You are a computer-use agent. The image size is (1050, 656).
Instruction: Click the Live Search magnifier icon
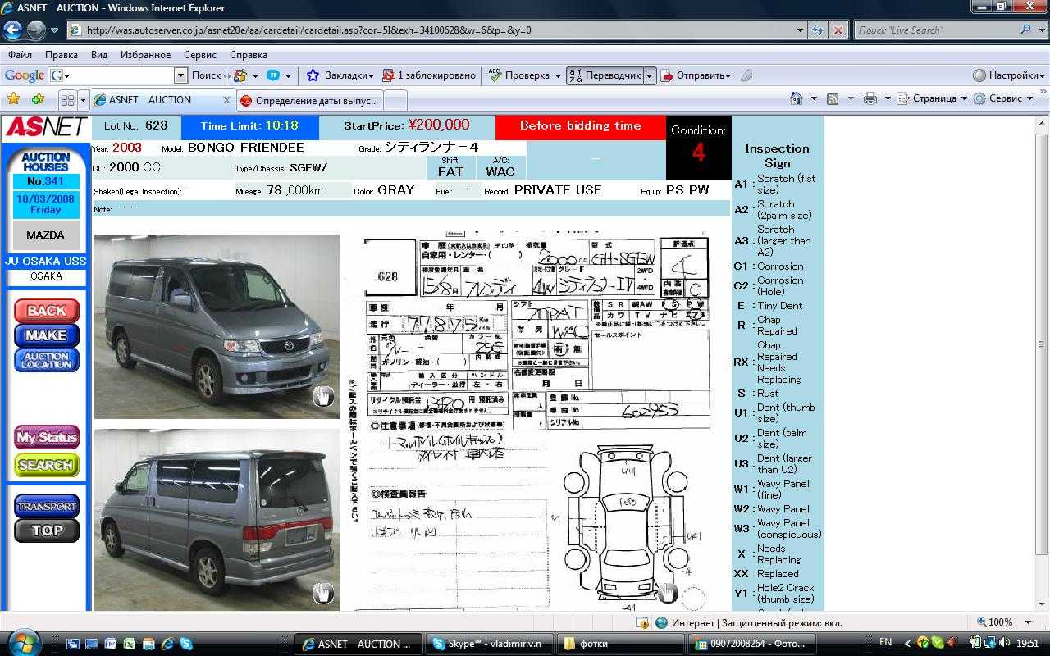(1026, 30)
